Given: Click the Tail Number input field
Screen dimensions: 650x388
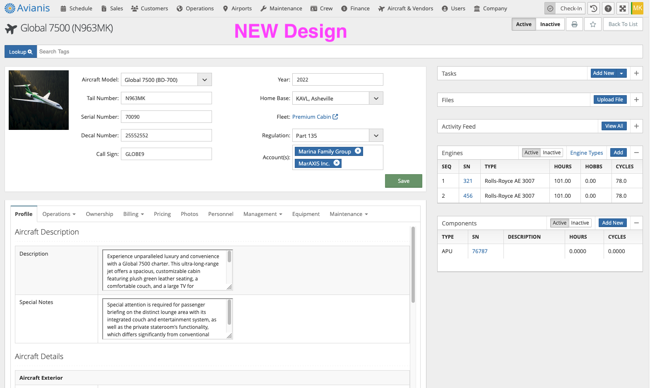Looking at the screenshot, I should 166,98.
